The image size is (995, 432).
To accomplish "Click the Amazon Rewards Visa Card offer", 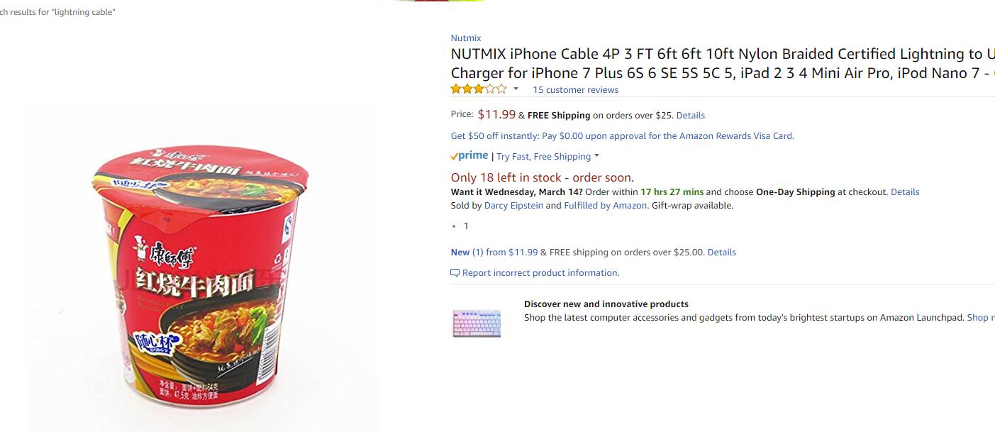I will 622,136.
